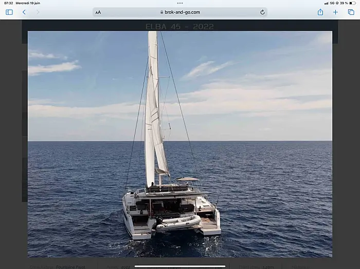Viewport: 360px width, 269px height.
Task: Click the ELBA 45 - 2022 heading
Action: click(180, 27)
